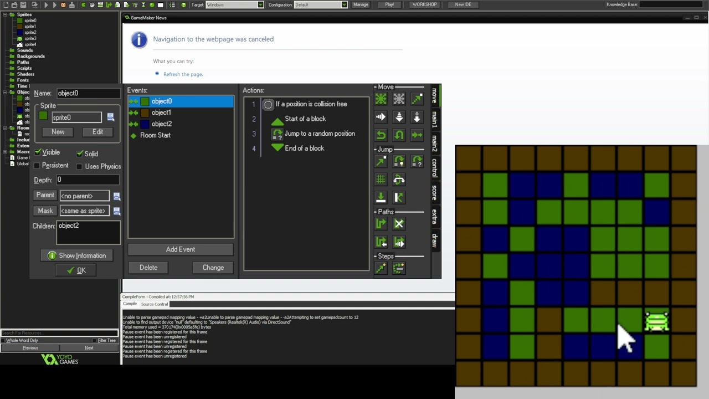
Task: Switch to the main1 actions tab
Action: pyautogui.click(x=434, y=120)
